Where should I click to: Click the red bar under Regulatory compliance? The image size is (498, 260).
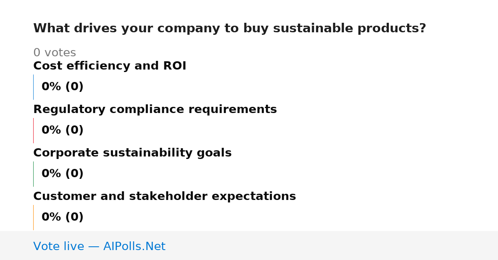33,130
